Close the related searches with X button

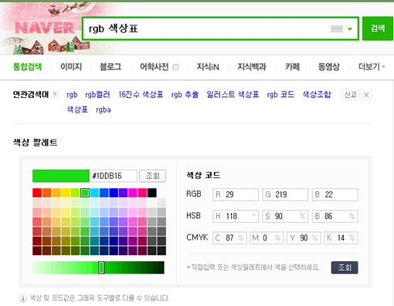tap(366, 95)
